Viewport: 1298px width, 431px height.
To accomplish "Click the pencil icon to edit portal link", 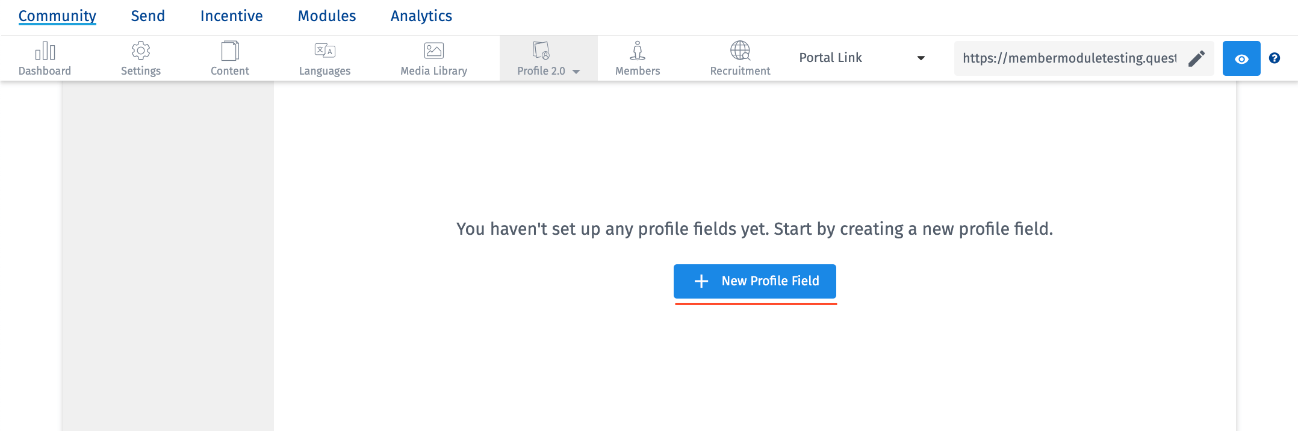I will [1197, 58].
